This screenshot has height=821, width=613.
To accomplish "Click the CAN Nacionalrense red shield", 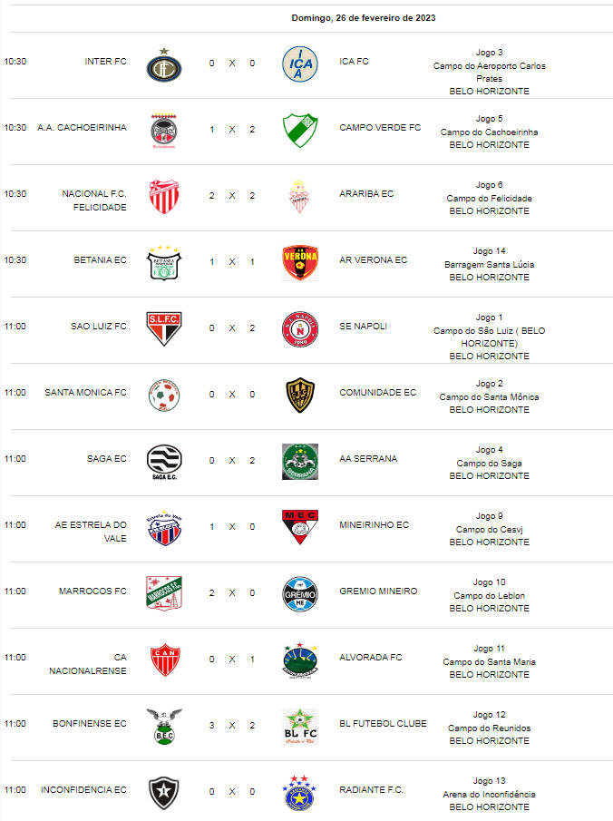I will [165, 660].
